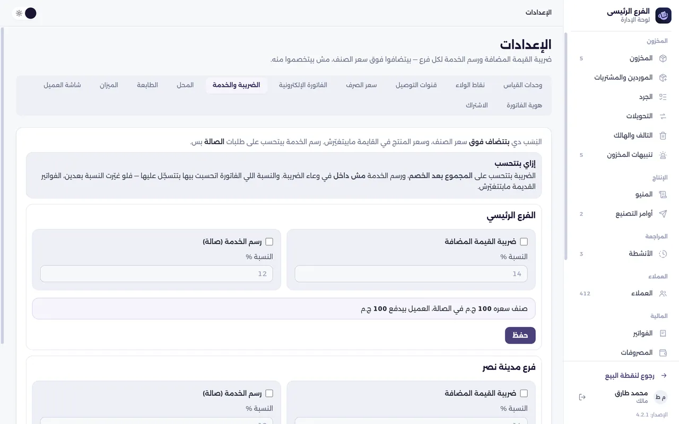The image size is (679, 424).
Task: Check رسم الخدمة (صالة) for الفرع الرئيسي
Action: pyautogui.click(x=269, y=242)
